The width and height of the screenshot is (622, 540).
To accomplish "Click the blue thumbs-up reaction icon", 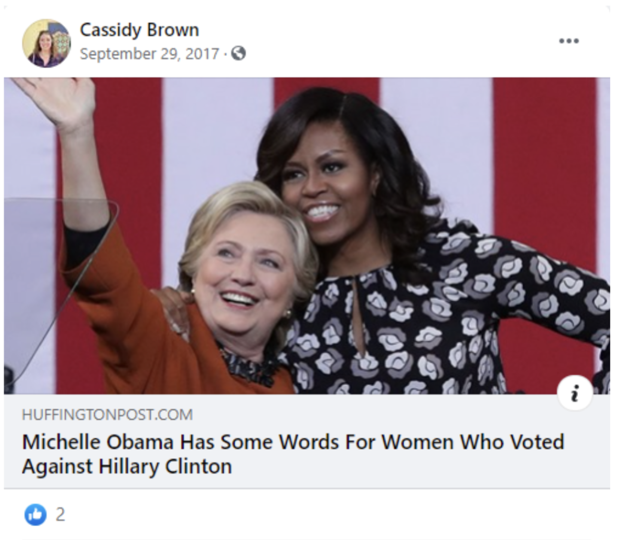I will (35, 514).
